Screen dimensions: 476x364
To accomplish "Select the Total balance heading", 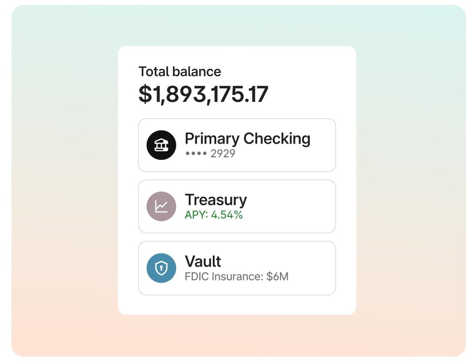I will 180,71.
